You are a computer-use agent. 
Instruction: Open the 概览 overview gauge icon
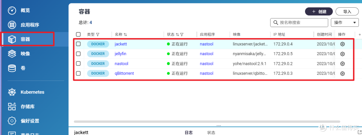tap(12, 11)
